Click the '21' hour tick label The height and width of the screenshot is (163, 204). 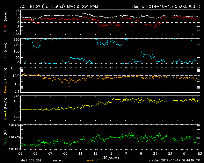coord(155,153)
